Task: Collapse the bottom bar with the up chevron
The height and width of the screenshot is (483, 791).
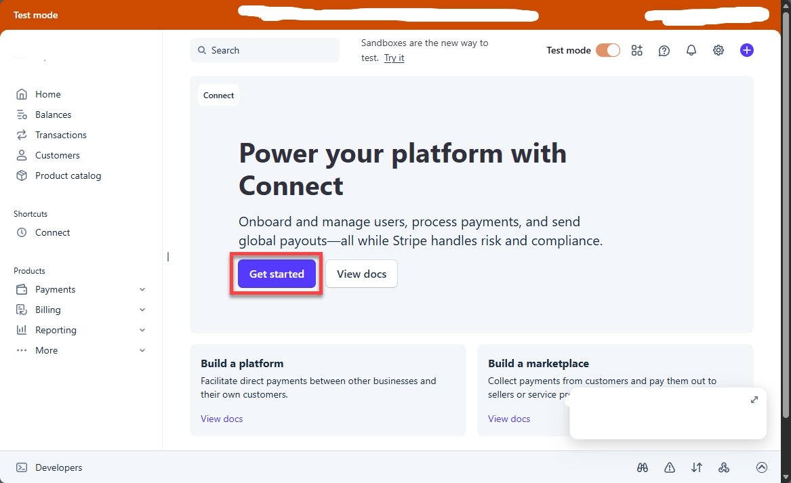Action: click(762, 467)
